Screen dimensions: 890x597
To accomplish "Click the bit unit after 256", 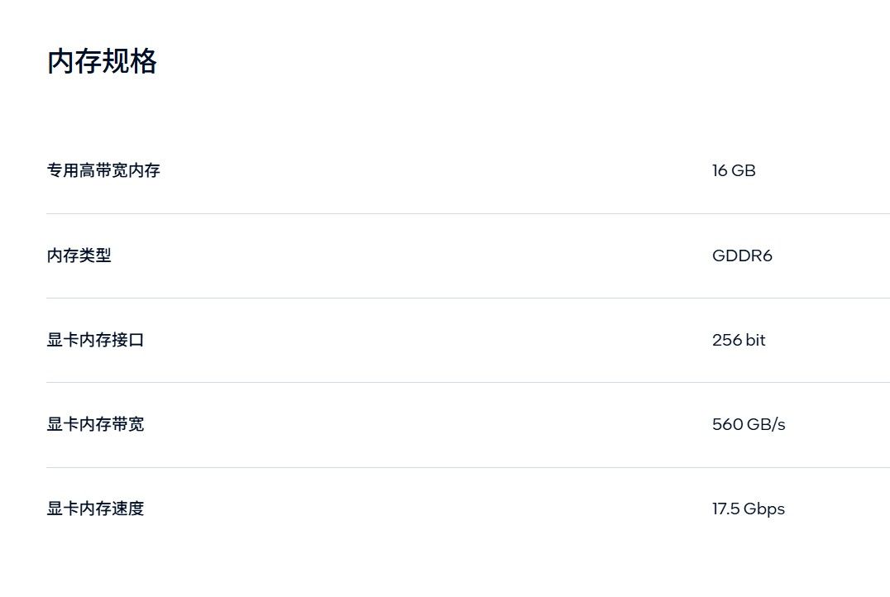I will click(x=755, y=340).
